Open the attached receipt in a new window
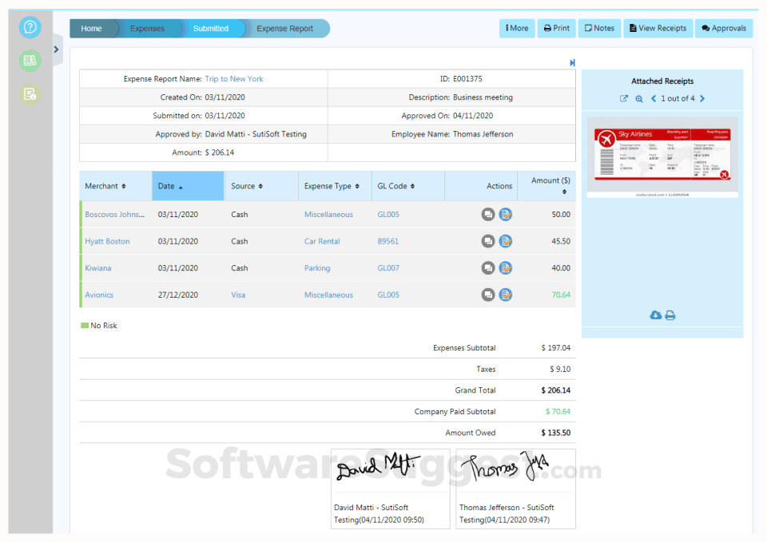 click(625, 98)
